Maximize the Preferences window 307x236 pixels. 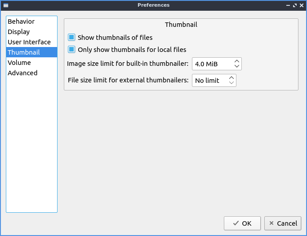point(295,5)
